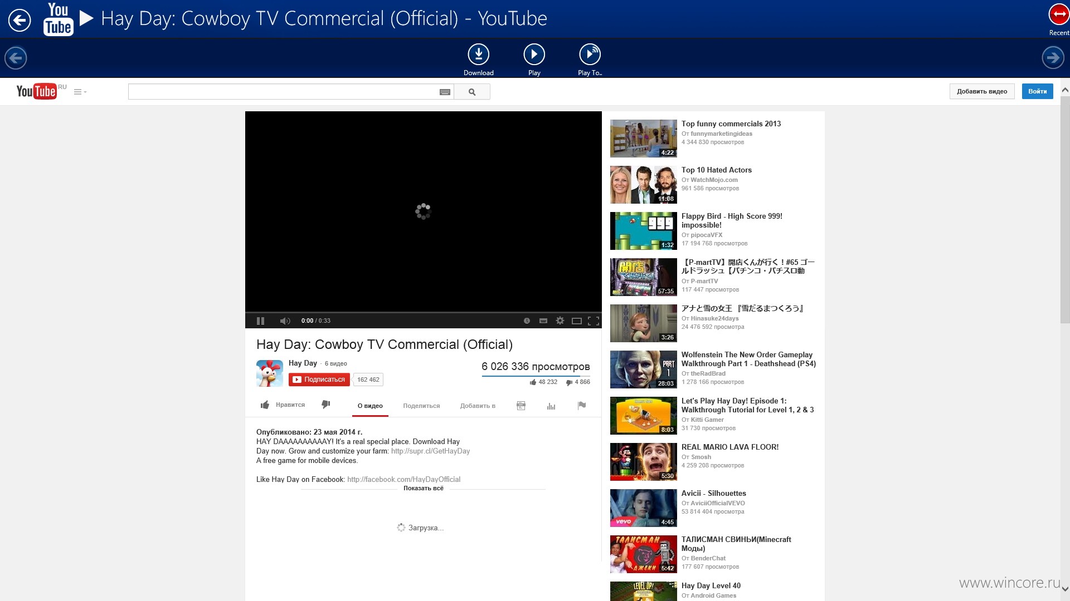This screenshot has height=601, width=1070.
Task: Expand description with Показать всё
Action: (424, 488)
